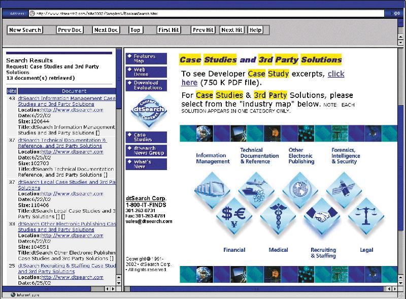Select the Other Electronic Publishing label
Viewport: 406px width, 299px height.
pyautogui.click(x=301, y=156)
